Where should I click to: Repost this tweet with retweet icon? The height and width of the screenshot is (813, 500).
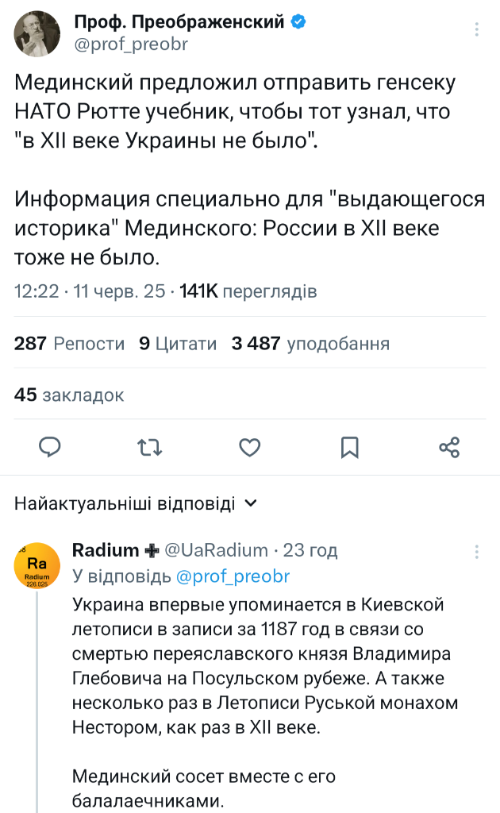click(x=150, y=447)
